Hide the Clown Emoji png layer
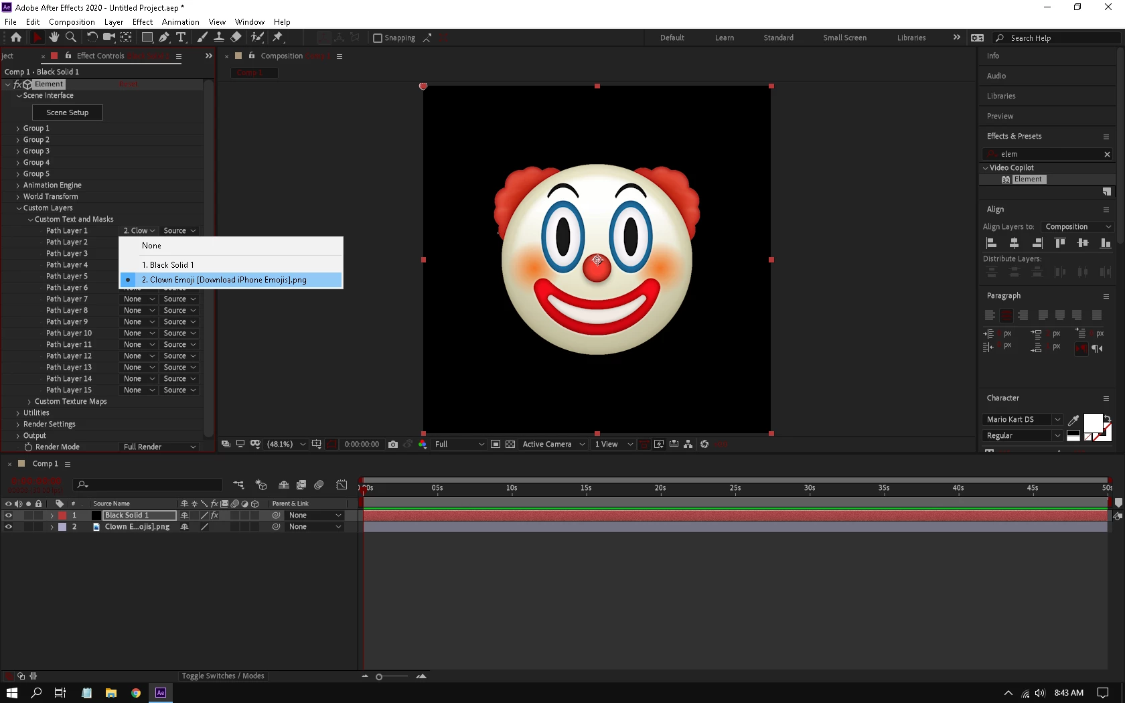1125x703 pixels. click(8, 527)
